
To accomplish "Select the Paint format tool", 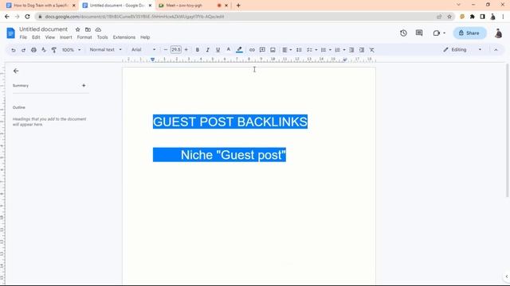I will click(54, 50).
